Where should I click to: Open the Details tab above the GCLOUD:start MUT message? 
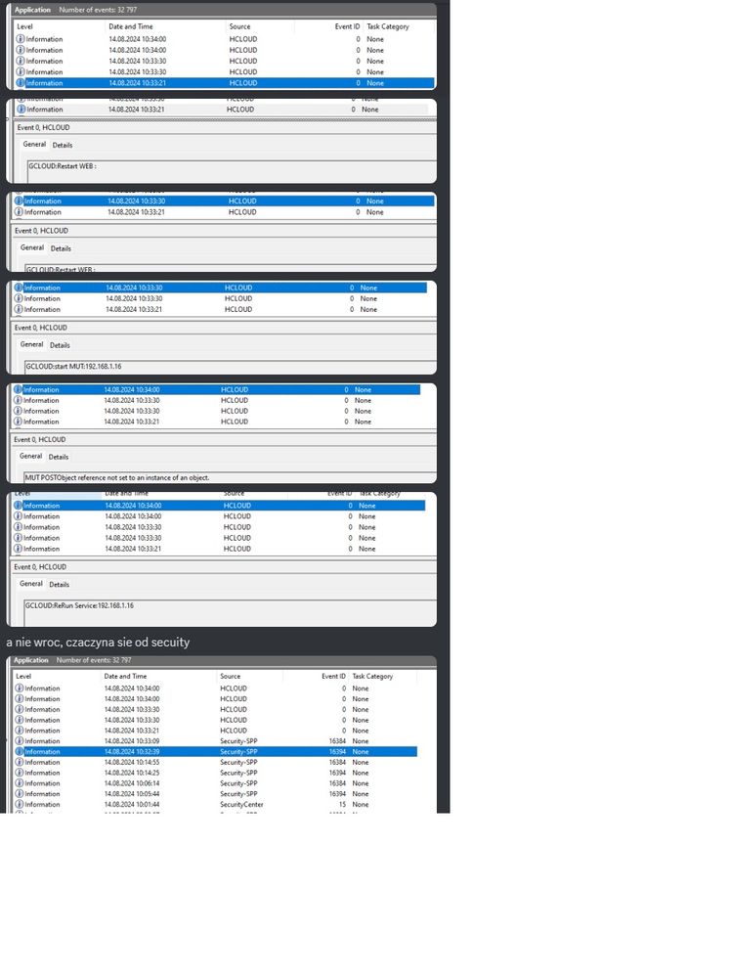click(60, 345)
